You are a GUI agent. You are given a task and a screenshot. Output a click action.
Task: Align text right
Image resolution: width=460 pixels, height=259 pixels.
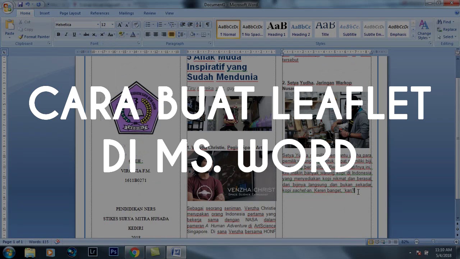(164, 35)
